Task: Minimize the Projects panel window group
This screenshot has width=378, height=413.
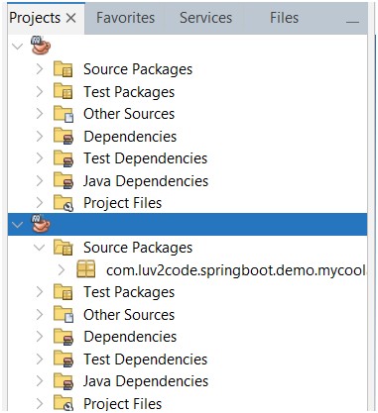Action: [352, 22]
